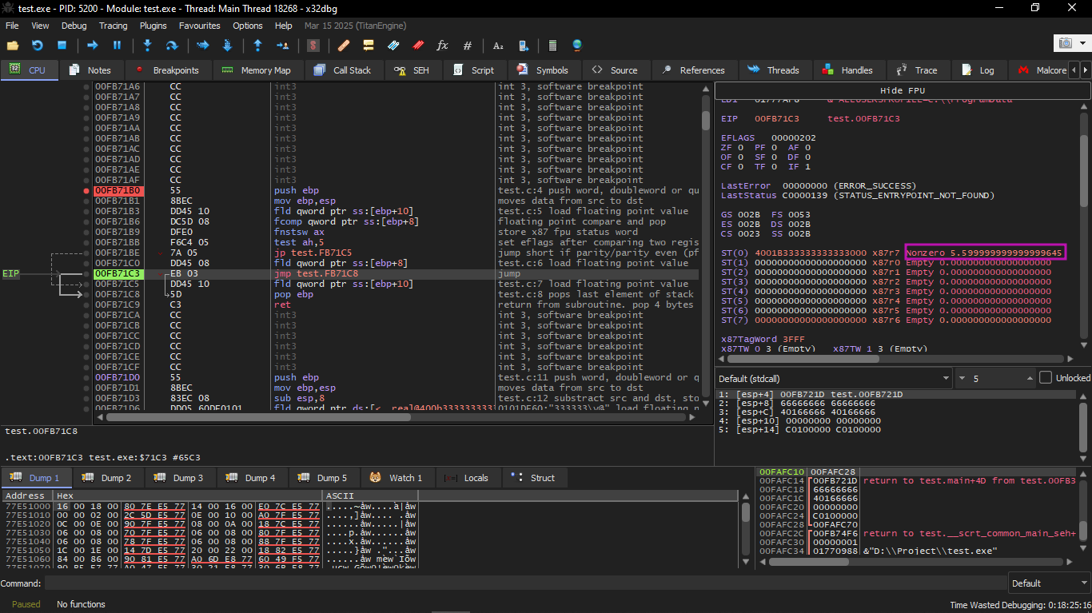Viewport: 1092px width, 613px height.
Task: Click the Restart program toolbar icon
Action: pyautogui.click(x=37, y=46)
